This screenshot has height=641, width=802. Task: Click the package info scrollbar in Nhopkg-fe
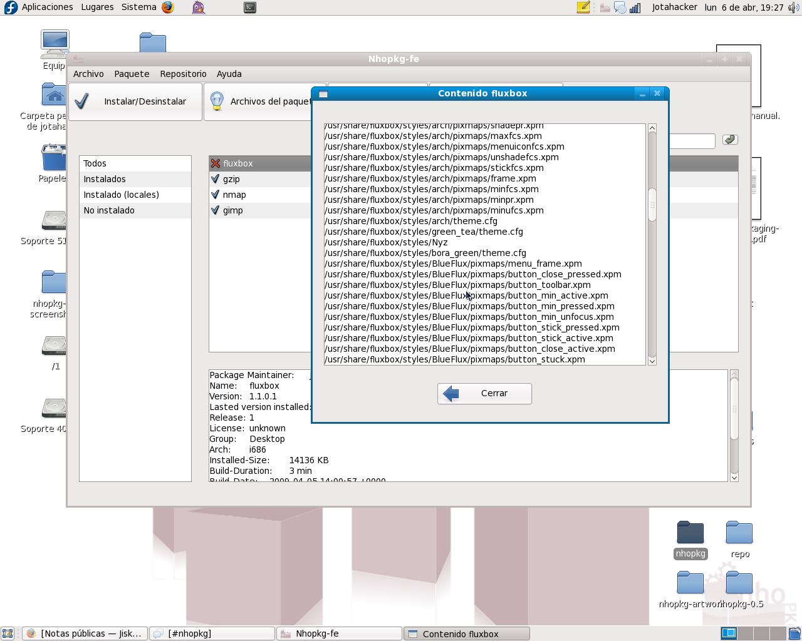(x=734, y=409)
